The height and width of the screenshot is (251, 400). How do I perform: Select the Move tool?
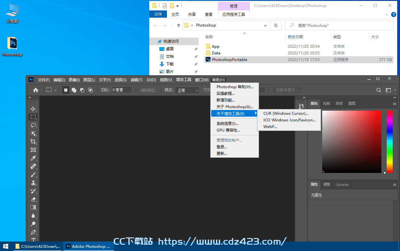pos(33,109)
